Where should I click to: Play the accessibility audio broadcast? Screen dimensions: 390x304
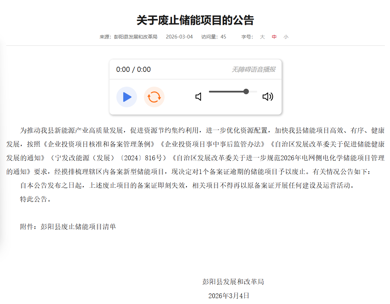(127, 97)
